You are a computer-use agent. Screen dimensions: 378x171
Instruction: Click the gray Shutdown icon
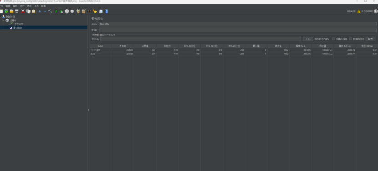72,11
